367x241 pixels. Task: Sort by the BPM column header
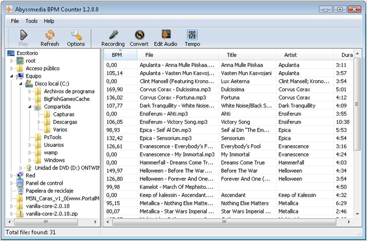point(120,55)
